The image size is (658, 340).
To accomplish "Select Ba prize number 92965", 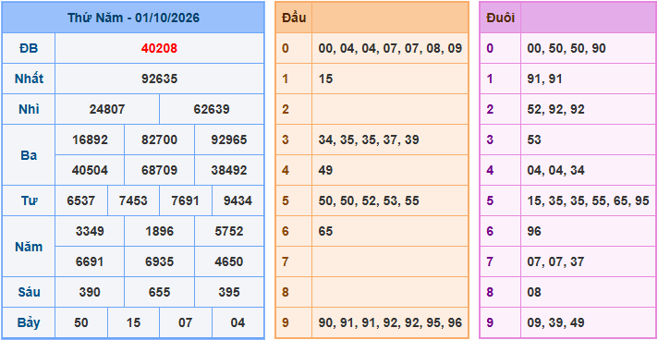I will coord(229,140).
